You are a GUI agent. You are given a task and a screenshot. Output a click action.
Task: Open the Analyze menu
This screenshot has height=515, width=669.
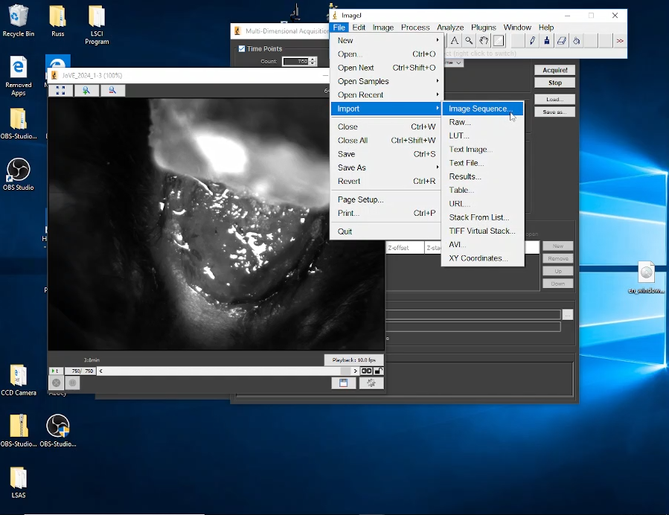pyautogui.click(x=449, y=28)
